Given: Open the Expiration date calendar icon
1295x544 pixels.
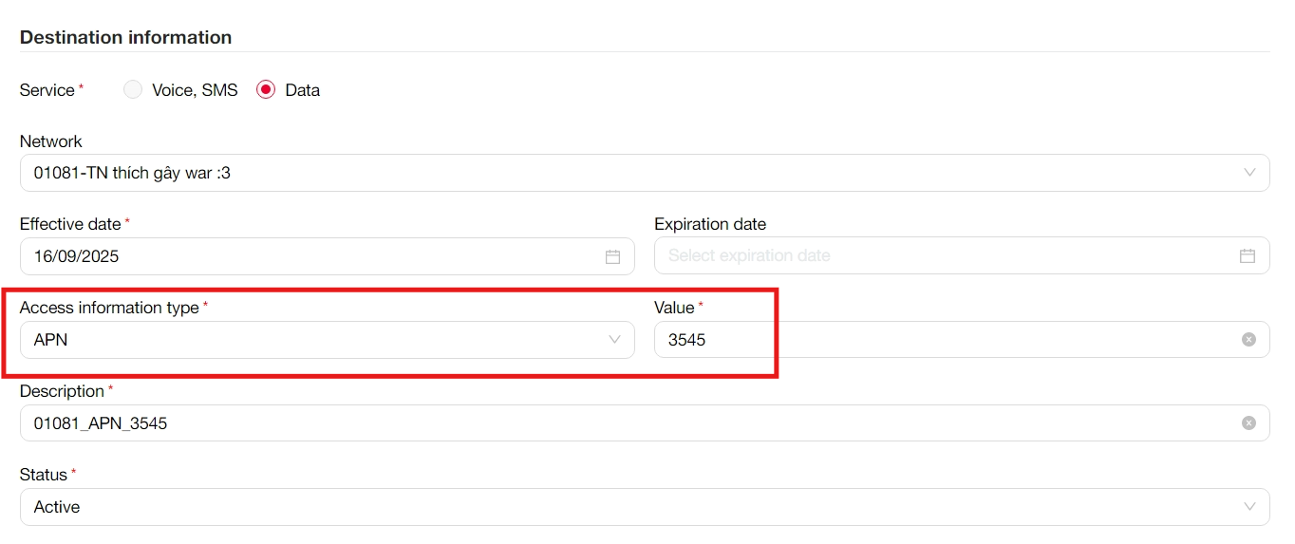Looking at the screenshot, I should coord(1247,256).
